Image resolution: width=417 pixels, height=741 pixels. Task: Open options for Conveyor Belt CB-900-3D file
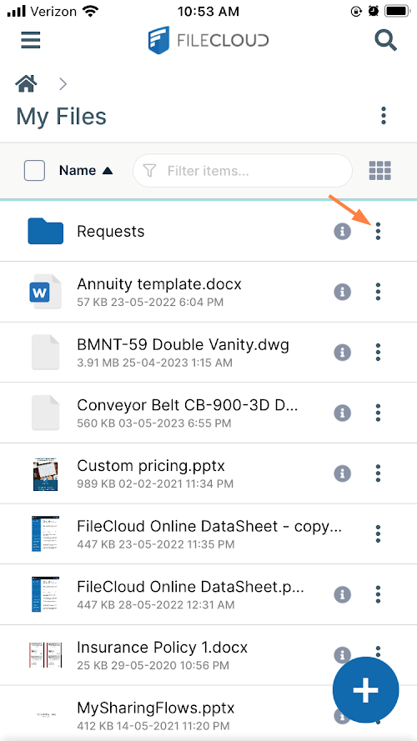pyautogui.click(x=378, y=413)
